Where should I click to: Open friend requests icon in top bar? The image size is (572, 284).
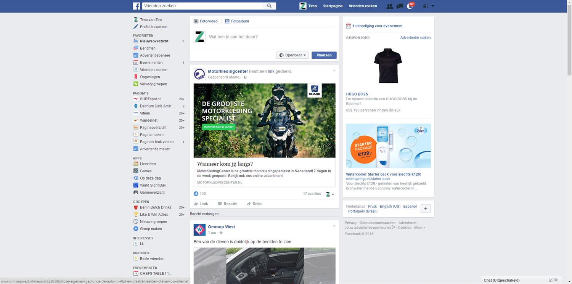pyautogui.click(x=389, y=6)
